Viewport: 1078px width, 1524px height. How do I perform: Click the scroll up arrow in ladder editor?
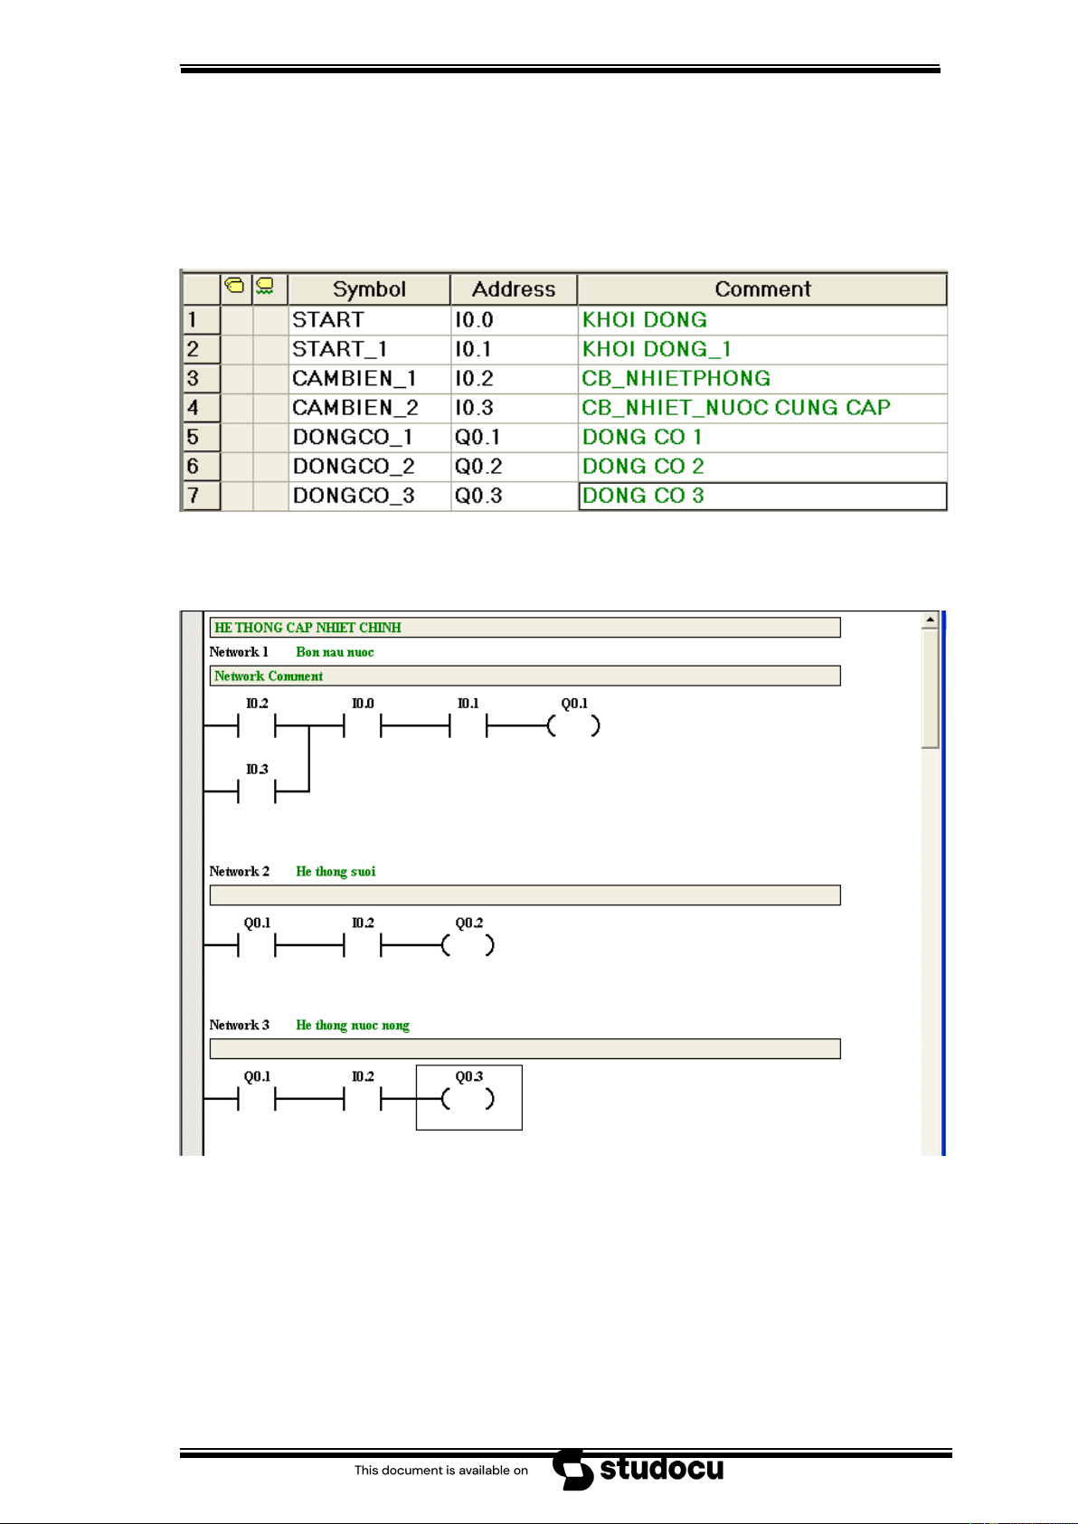pos(930,620)
